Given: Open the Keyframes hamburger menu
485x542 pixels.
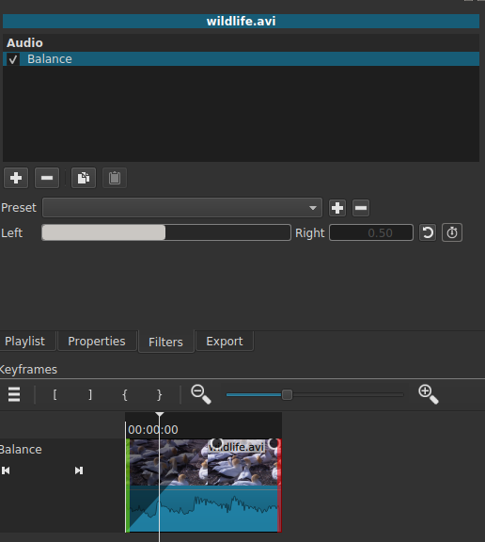Looking at the screenshot, I should (x=14, y=394).
